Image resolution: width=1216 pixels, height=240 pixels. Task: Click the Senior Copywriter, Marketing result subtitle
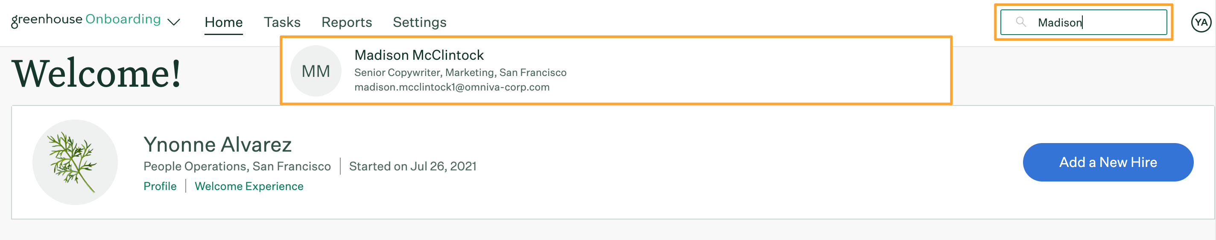[x=460, y=72]
